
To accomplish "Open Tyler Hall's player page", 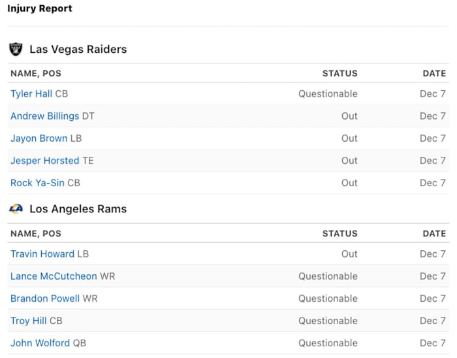I will click(31, 94).
